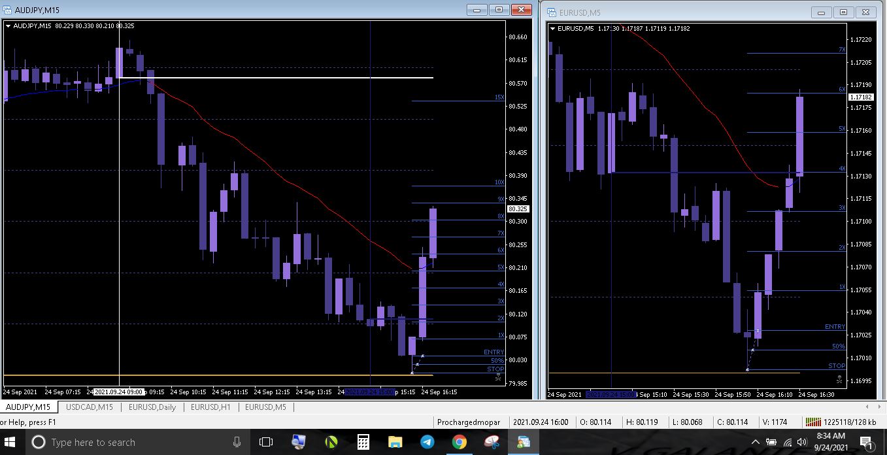Click the AUDJPY current price label 80.325
This screenshot has width=887, height=455.
pyautogui.click(x=518, y=209)
